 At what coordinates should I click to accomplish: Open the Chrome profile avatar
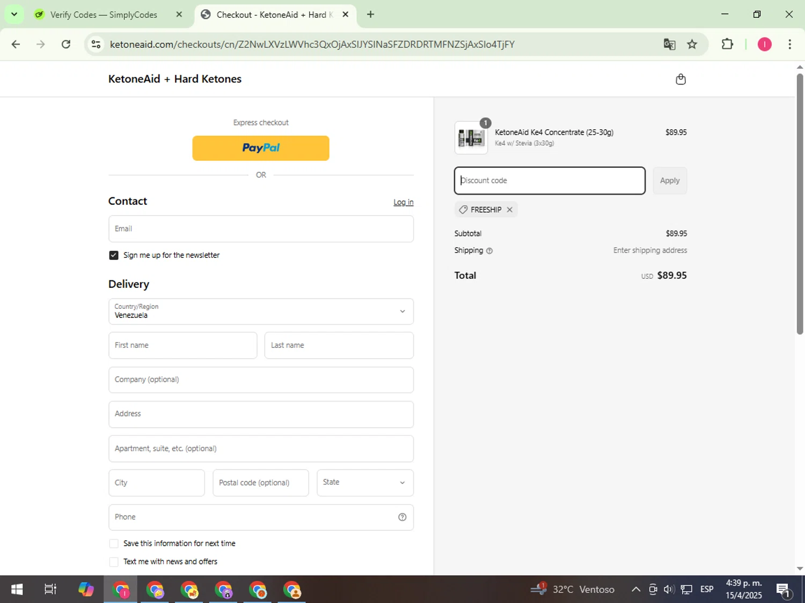764,44
